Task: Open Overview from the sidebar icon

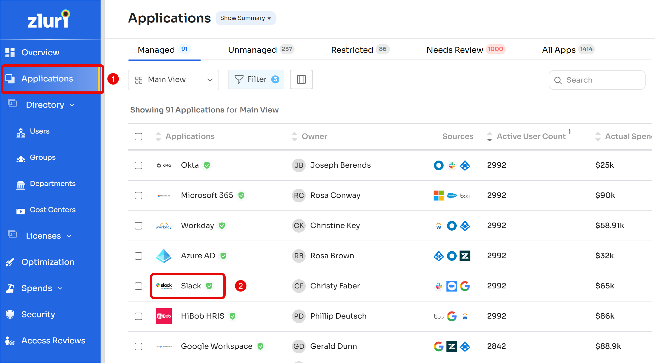Action: click(x=10, y=52)
